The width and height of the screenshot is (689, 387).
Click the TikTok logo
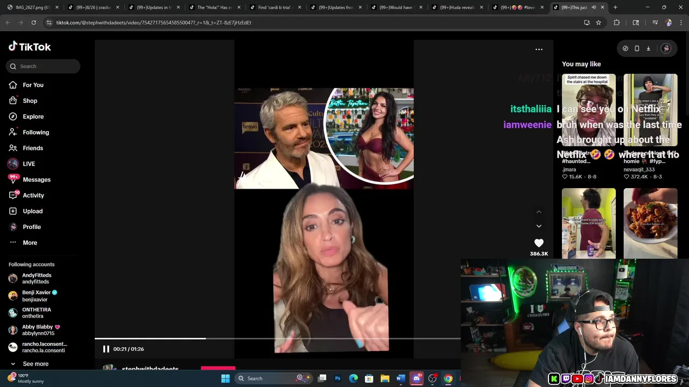(x=30, y=47)
